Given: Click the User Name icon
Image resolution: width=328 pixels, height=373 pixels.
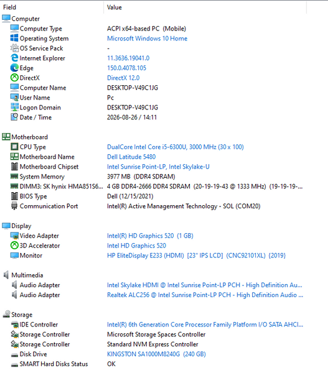Looking at the screenshot, I should tap(14, 98).
